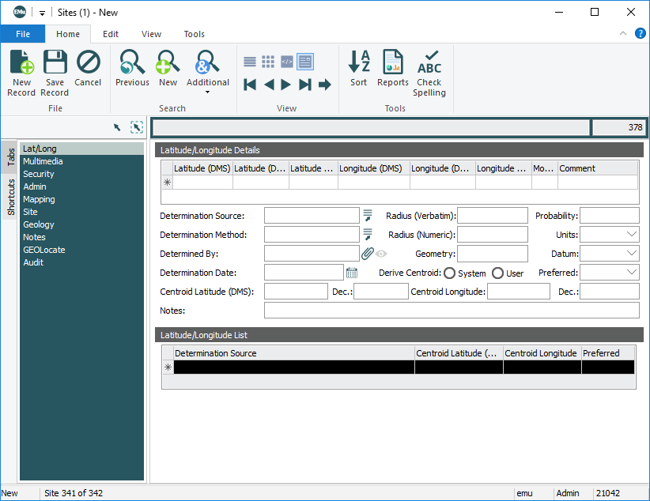This screenshot has width=650, height=501.
Task: Run Check Spelling
Action: (x=429, y=73)
